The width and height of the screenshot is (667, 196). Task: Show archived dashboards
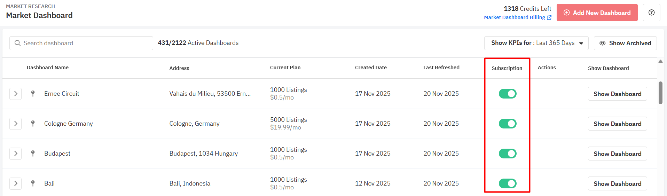point(625,43)
